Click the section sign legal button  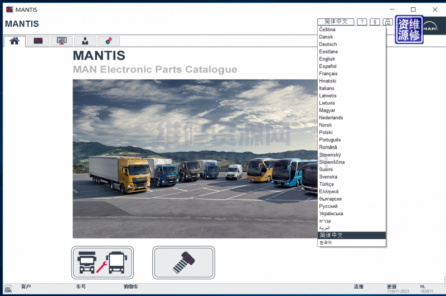tap(375, 22)
